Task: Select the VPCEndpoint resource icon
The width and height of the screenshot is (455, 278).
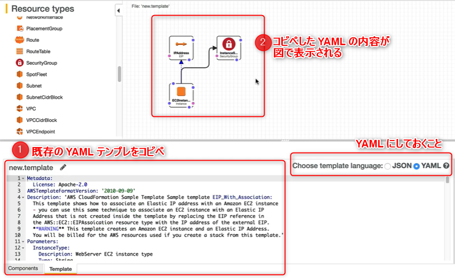Action: [x=19, y=131]
